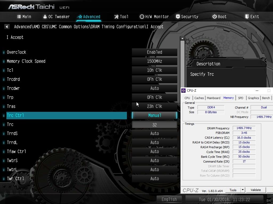This screenshot has width=273, height=204.
Task: Select the Trcdrd setting label
Action: coord(13,79)
